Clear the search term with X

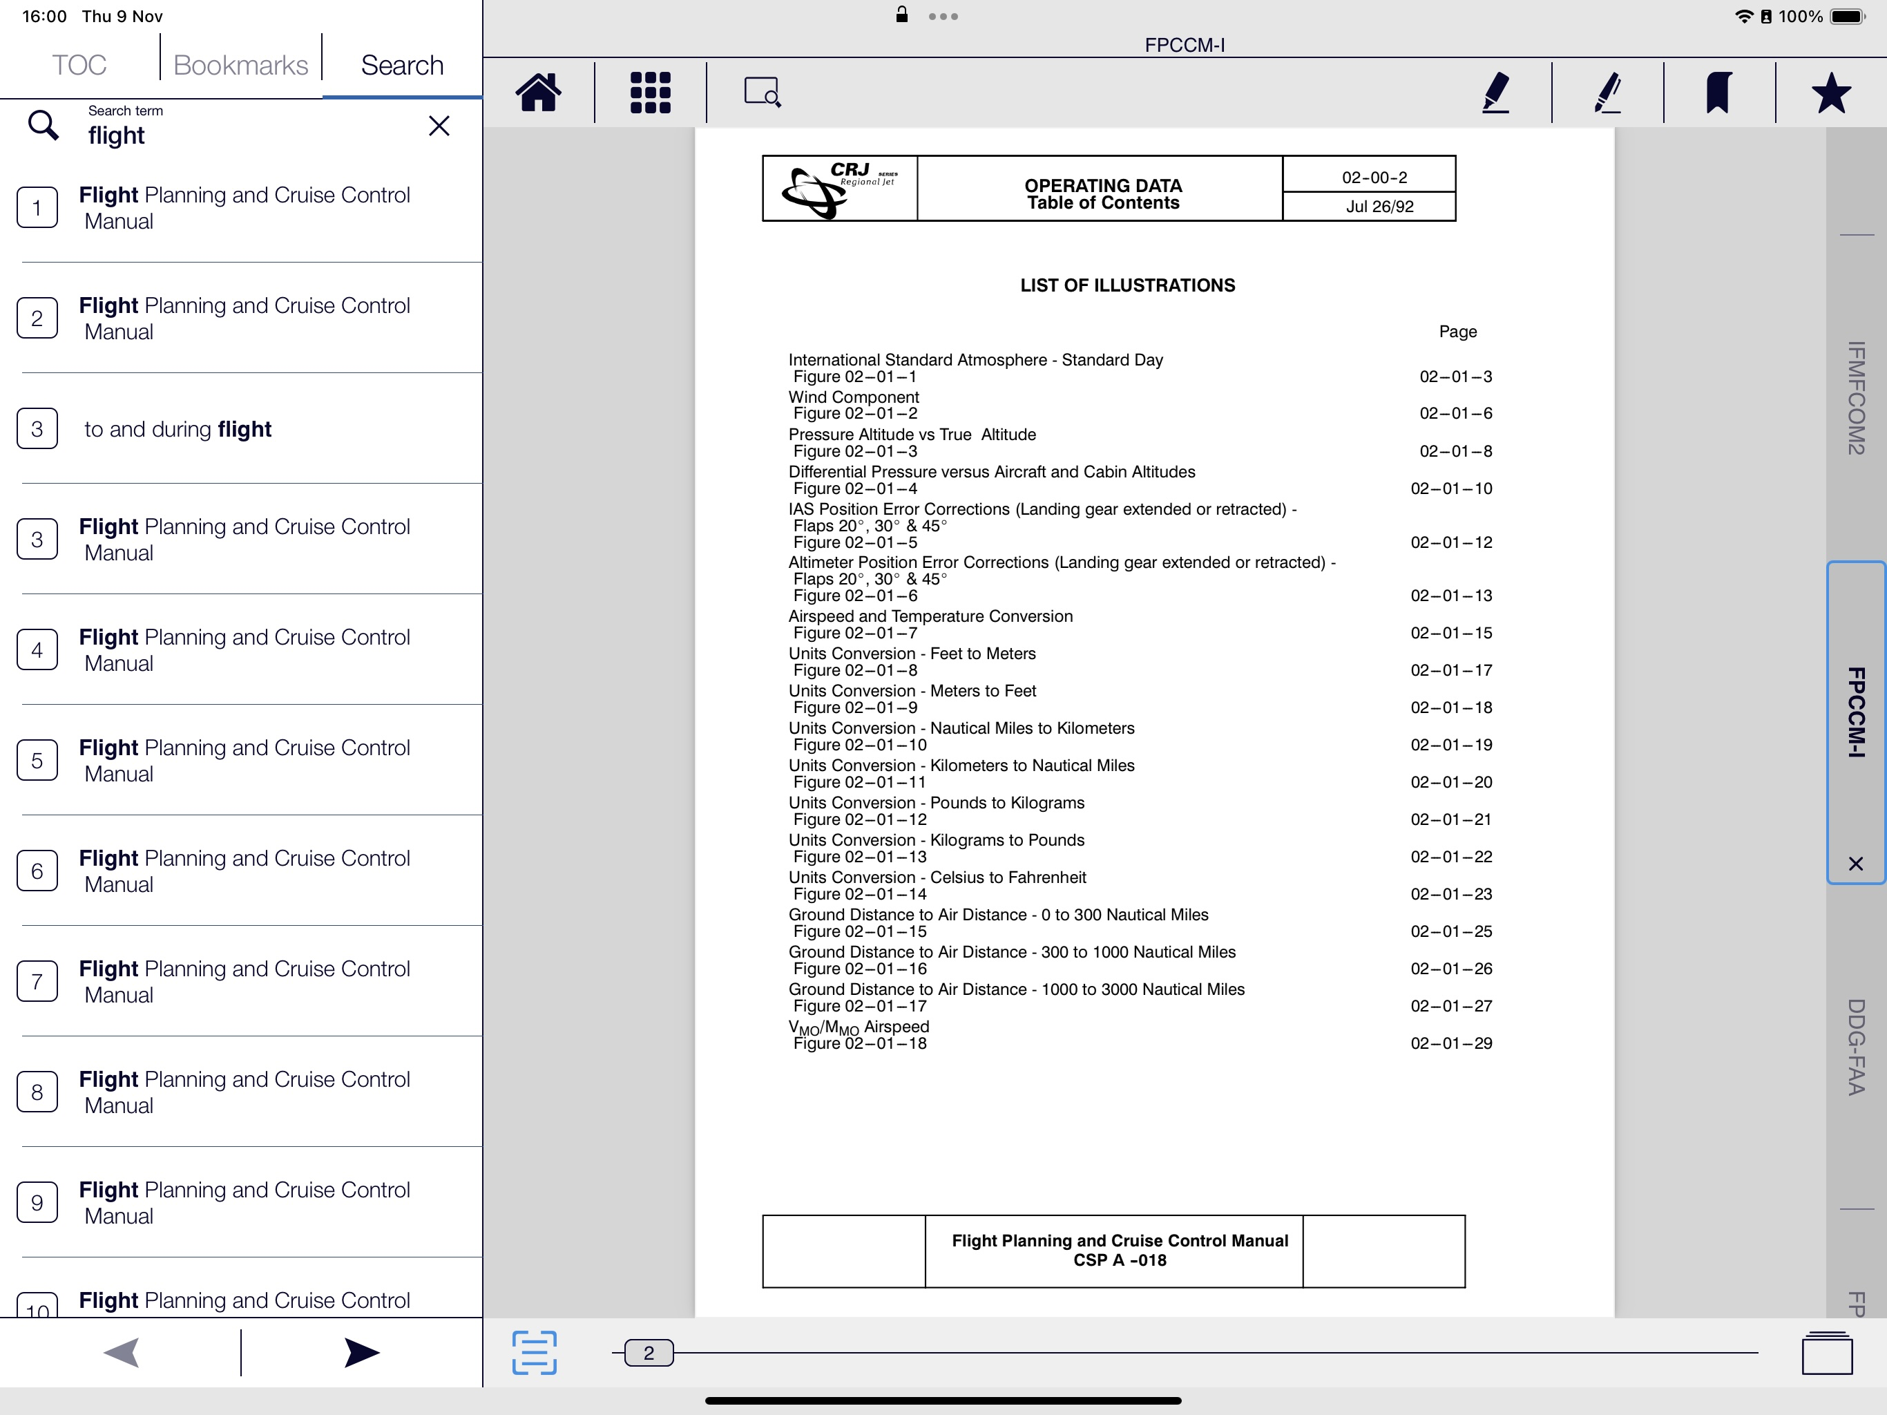click(x=439, y=126)
